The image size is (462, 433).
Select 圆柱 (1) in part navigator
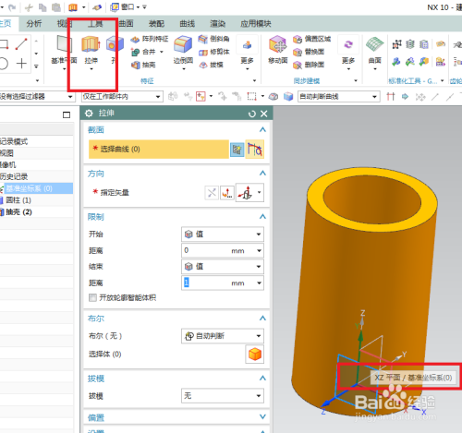coord(18,200)
